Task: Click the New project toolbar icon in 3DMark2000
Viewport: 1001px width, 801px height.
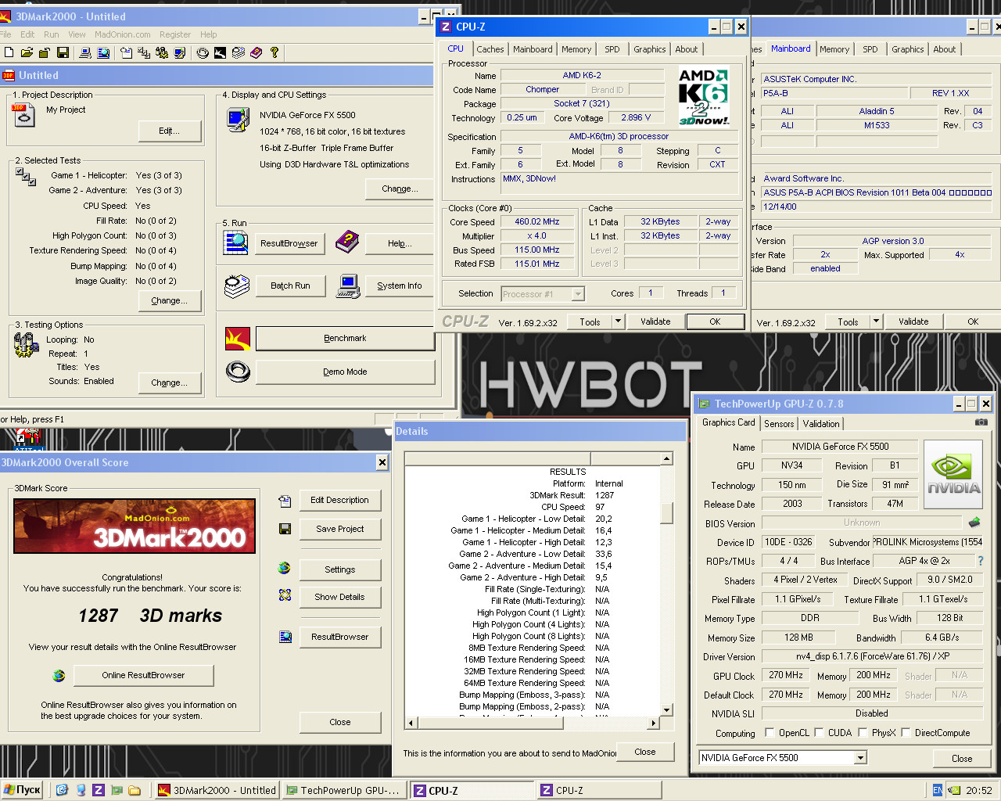Action: coord(9,52)
